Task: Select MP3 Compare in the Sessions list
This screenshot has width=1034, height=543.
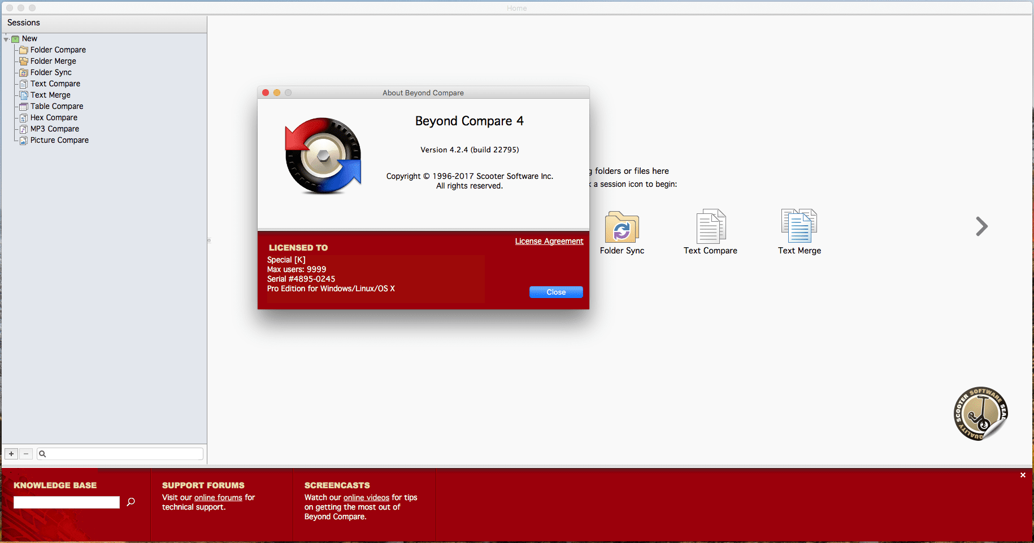Action: point(55,129)
